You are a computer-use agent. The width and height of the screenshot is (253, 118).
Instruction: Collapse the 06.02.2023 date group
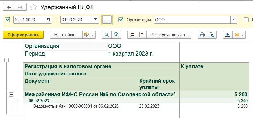[x=16, y=101]
